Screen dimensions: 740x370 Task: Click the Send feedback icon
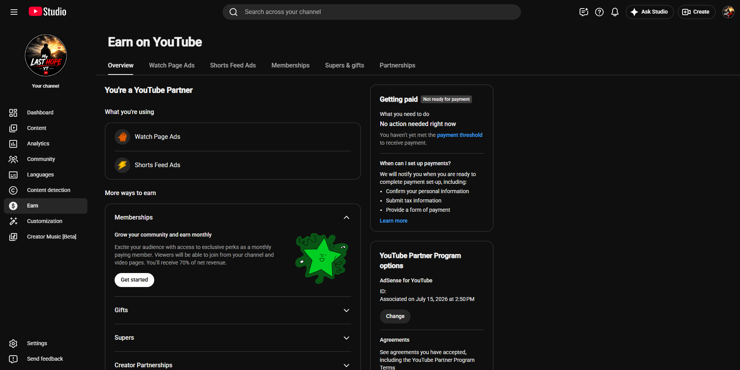coord(13,359)
